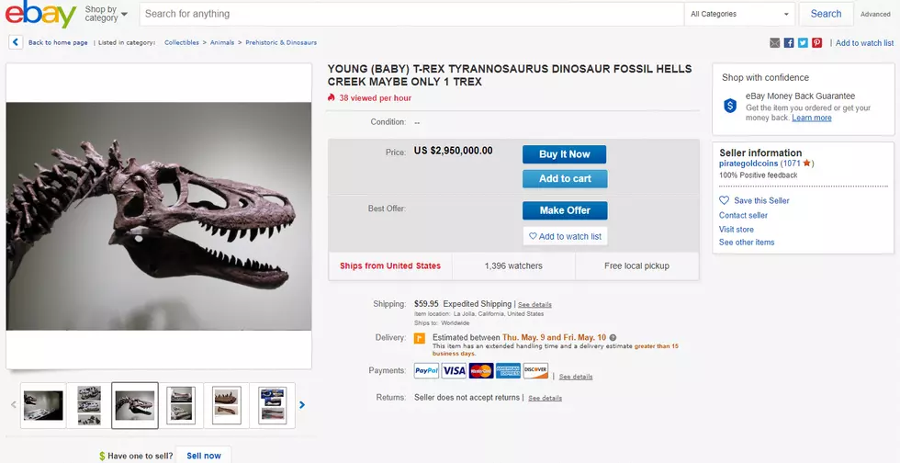Share listing on Twitter icon
The height and width of the screenshot is (463, 900).
click(x=803, y=42)
